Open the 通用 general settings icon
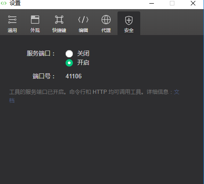 (12, 20)
